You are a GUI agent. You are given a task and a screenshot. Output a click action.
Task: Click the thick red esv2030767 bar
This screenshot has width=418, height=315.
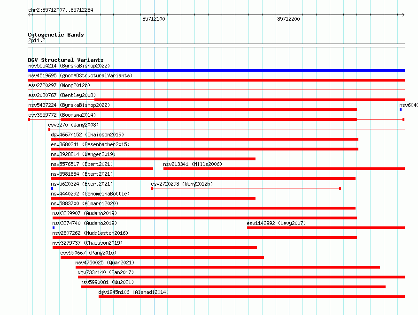pos(249,100)
